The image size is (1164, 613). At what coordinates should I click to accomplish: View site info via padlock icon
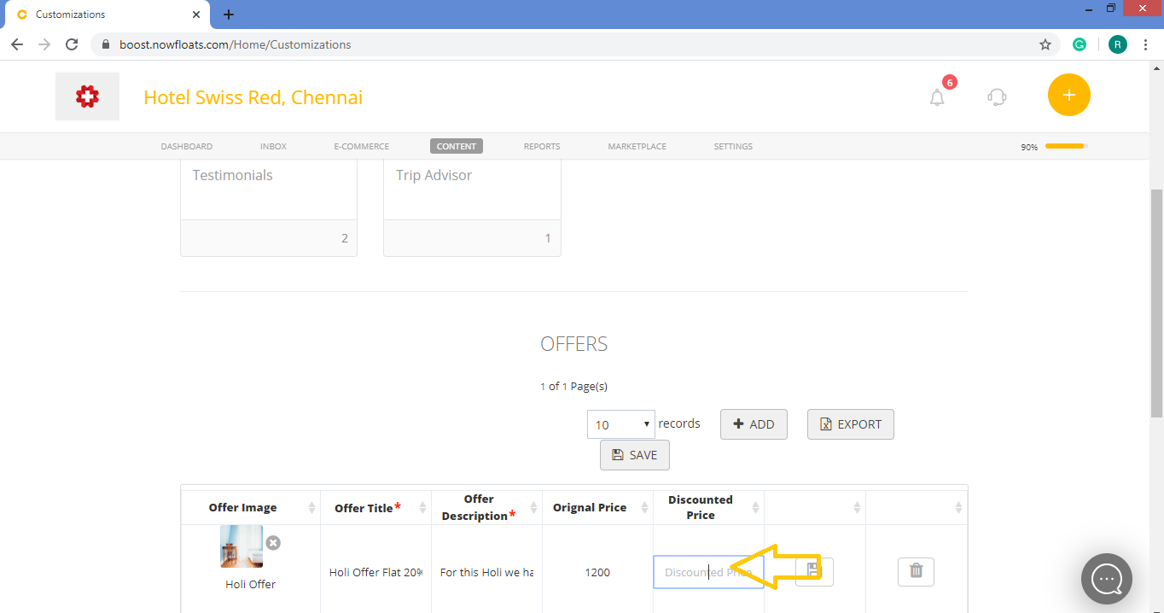[106, 44]
